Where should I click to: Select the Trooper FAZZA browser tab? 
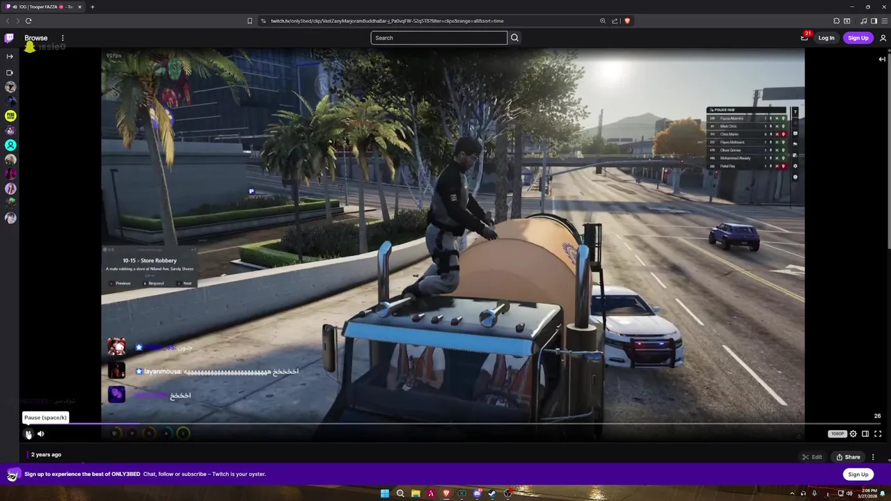43,7
